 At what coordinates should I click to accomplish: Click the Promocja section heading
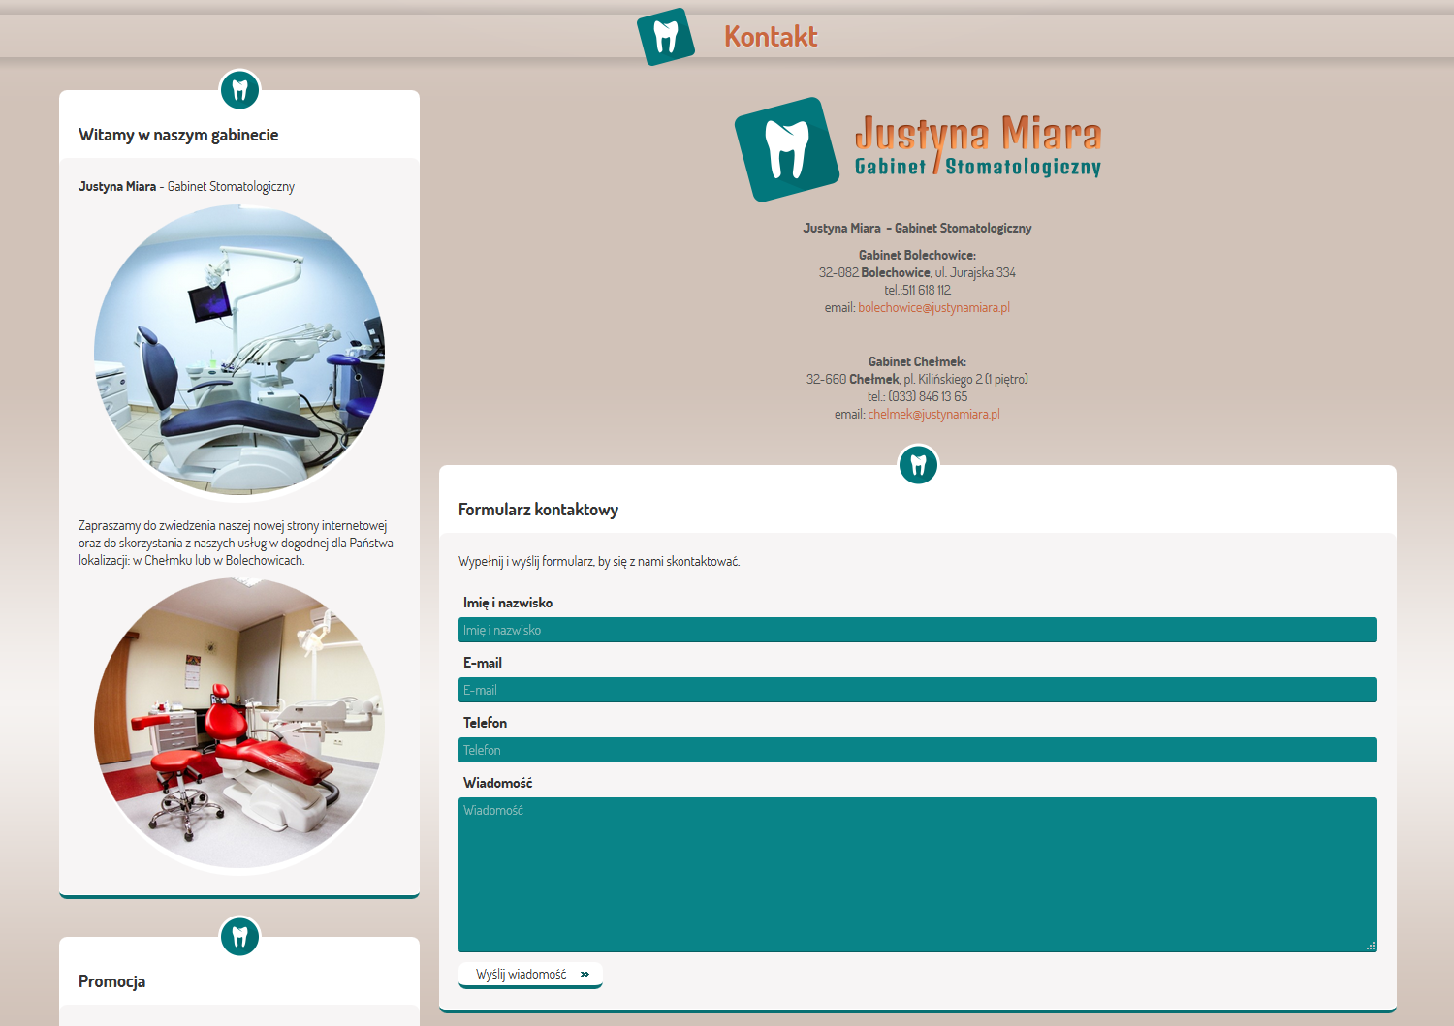tap(112, 981)
